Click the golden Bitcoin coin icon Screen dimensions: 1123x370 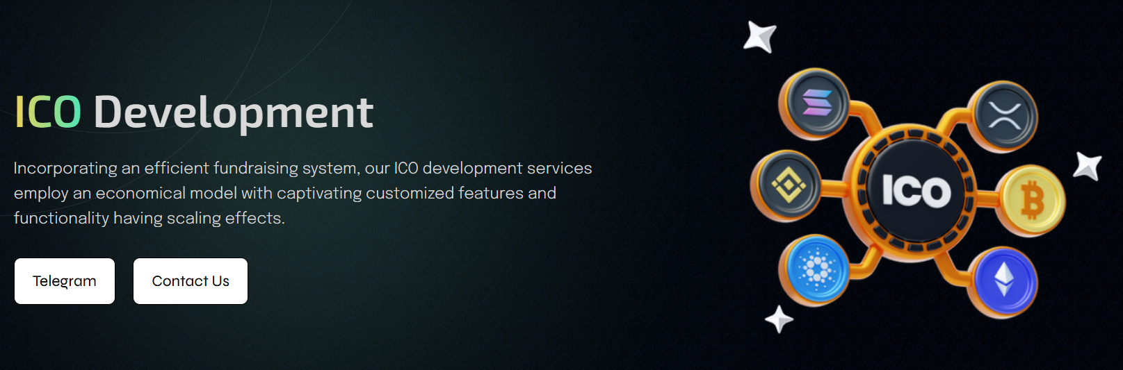1032,201
